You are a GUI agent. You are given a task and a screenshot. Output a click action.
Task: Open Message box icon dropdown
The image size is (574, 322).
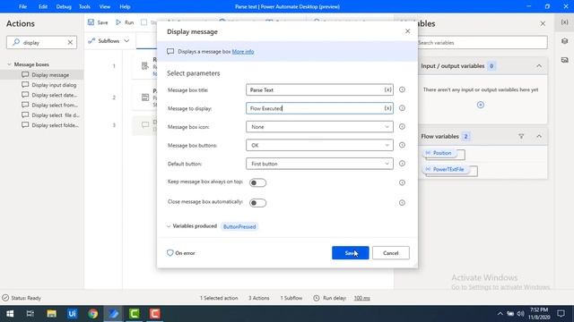pos(319,127)
